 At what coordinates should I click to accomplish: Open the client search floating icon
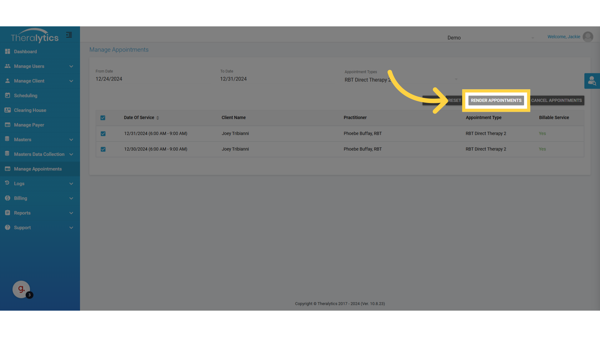point(592,81)
